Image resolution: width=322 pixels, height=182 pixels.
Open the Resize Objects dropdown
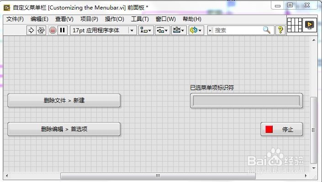tap(179, 30)
